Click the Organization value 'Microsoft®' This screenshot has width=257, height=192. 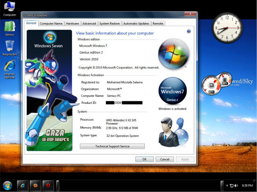pyautogui.click(x=114, y=89)
